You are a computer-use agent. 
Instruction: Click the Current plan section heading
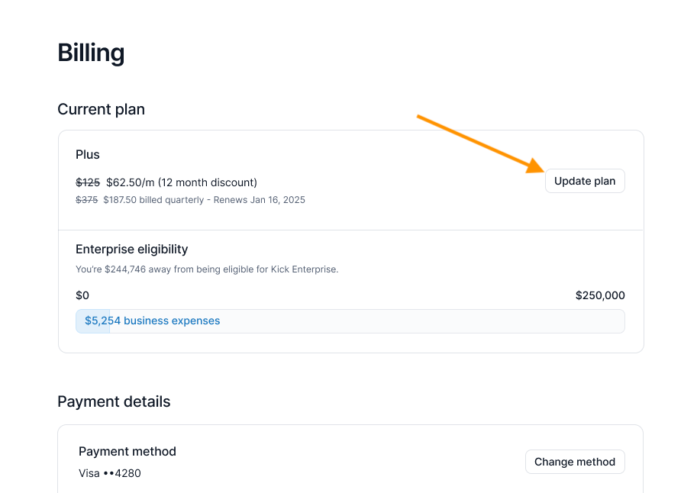(x=101, y=109)
